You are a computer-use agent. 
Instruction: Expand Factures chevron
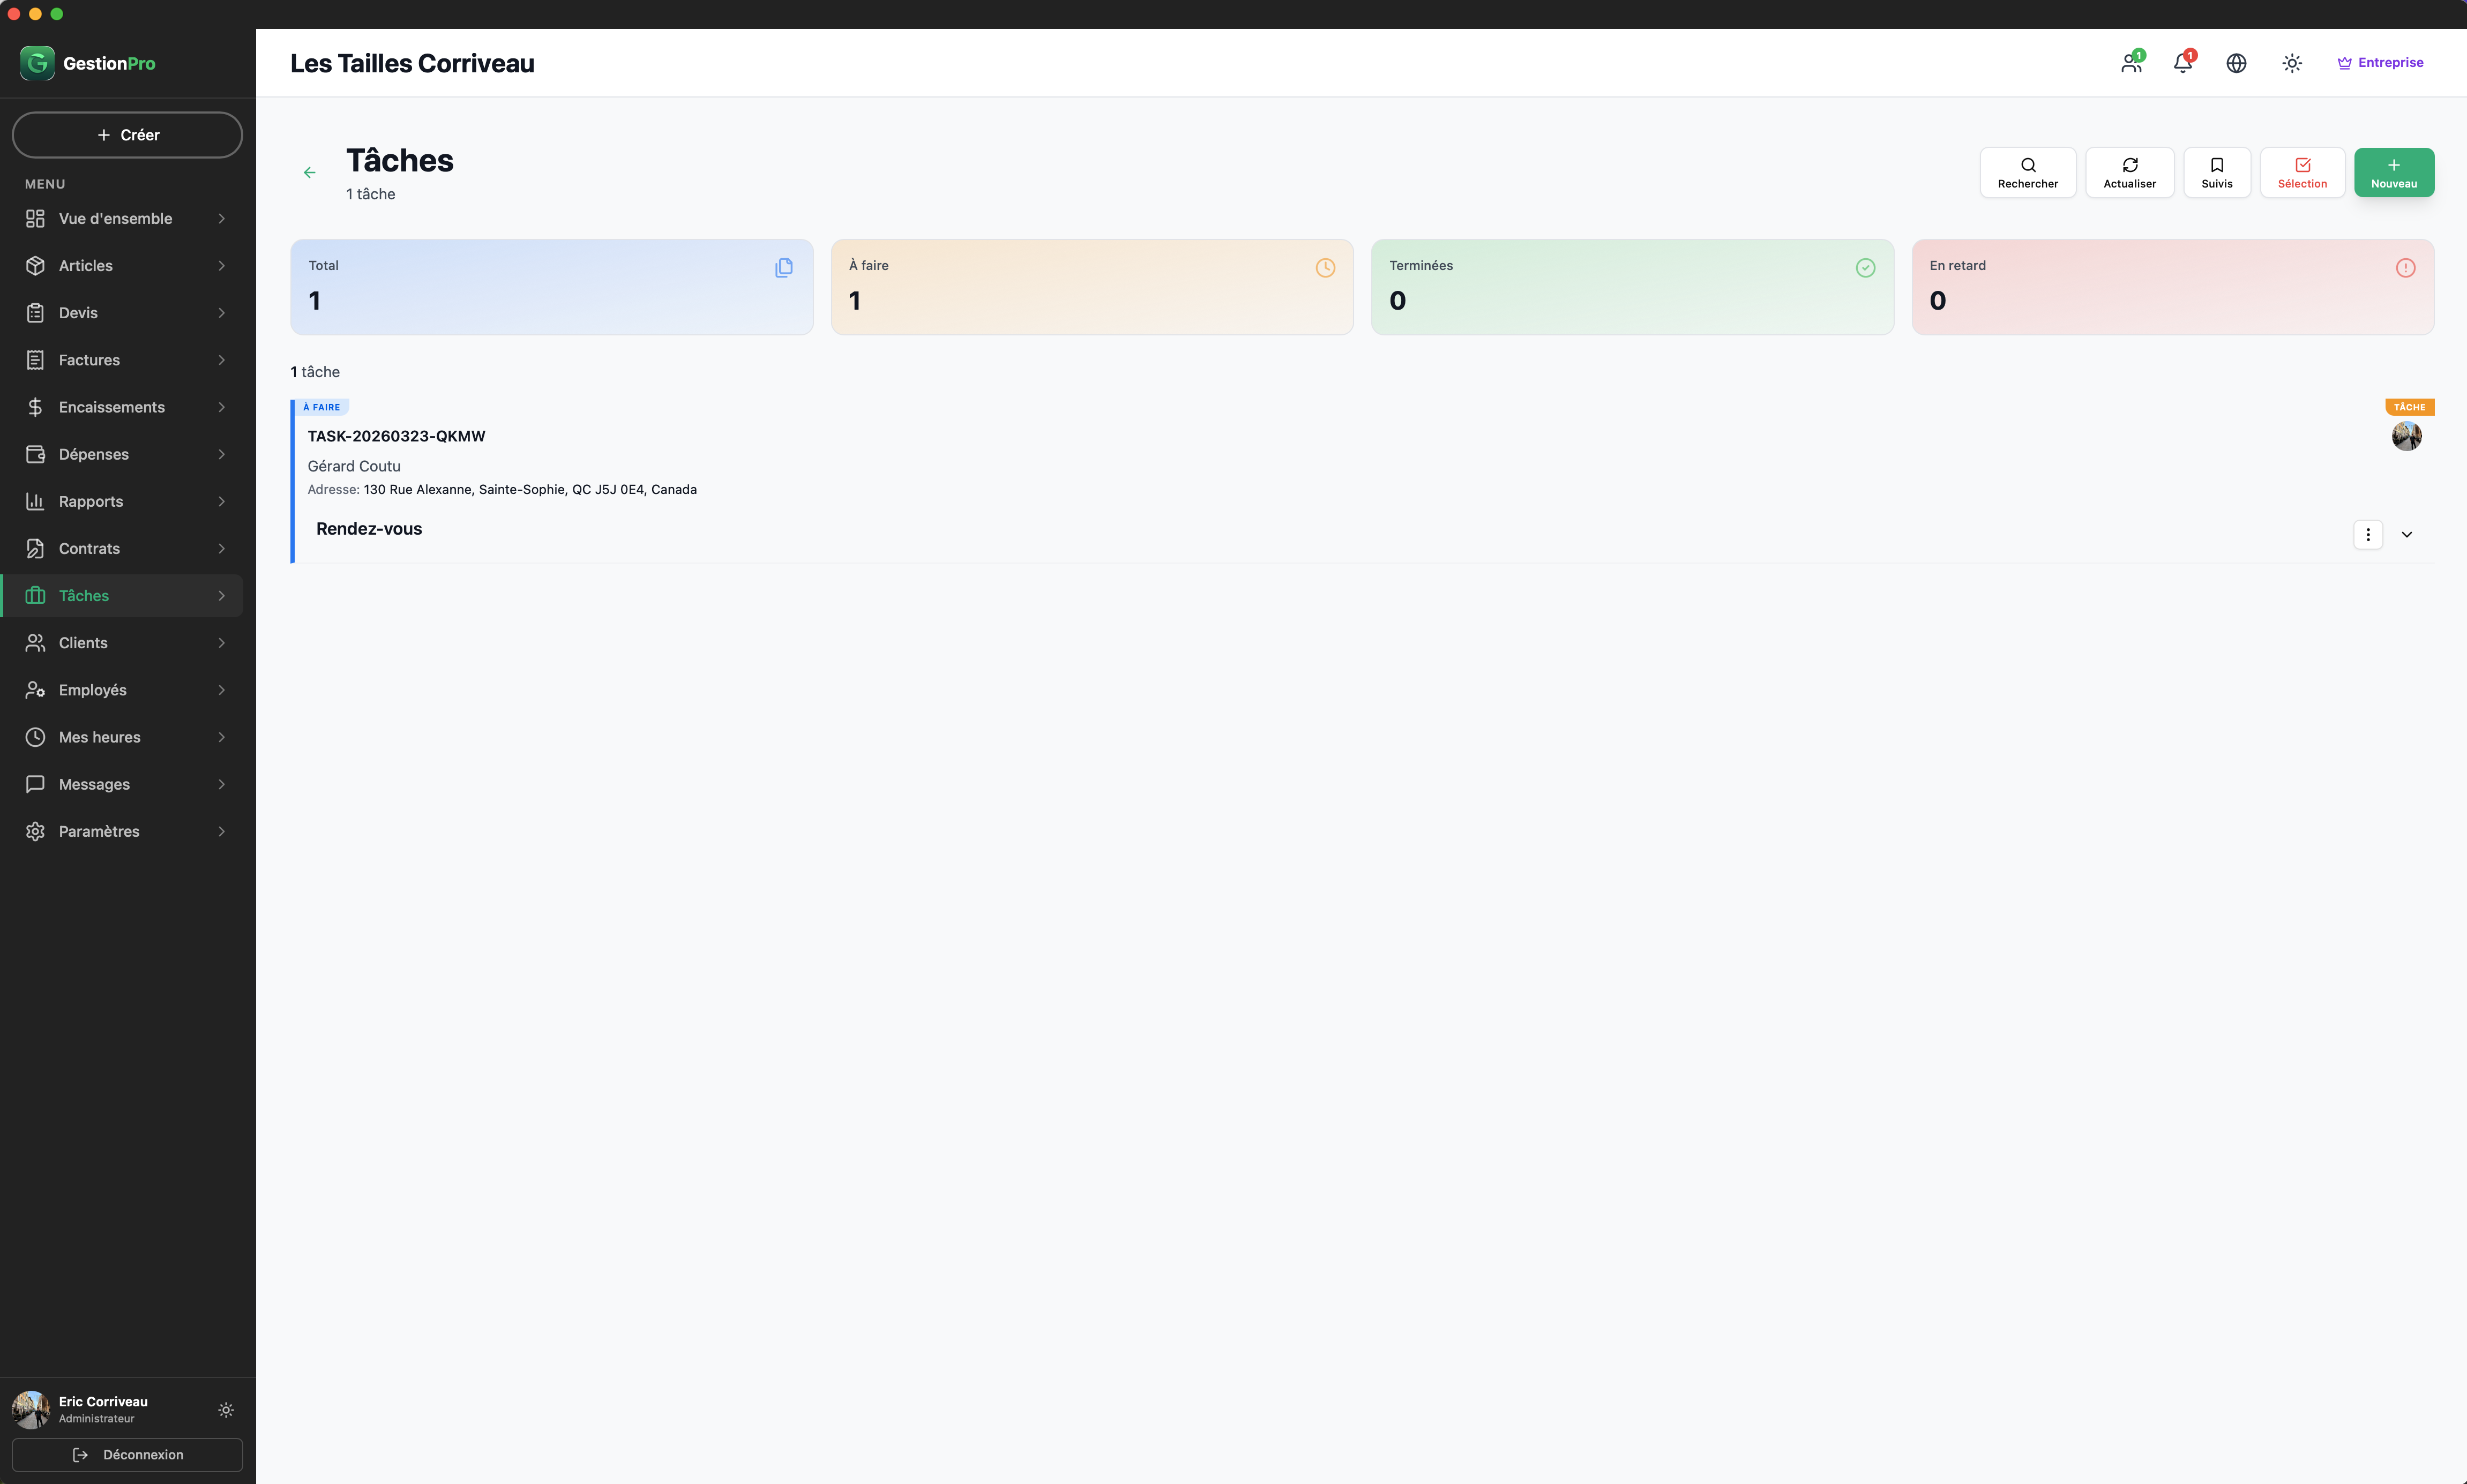point(221,360)
